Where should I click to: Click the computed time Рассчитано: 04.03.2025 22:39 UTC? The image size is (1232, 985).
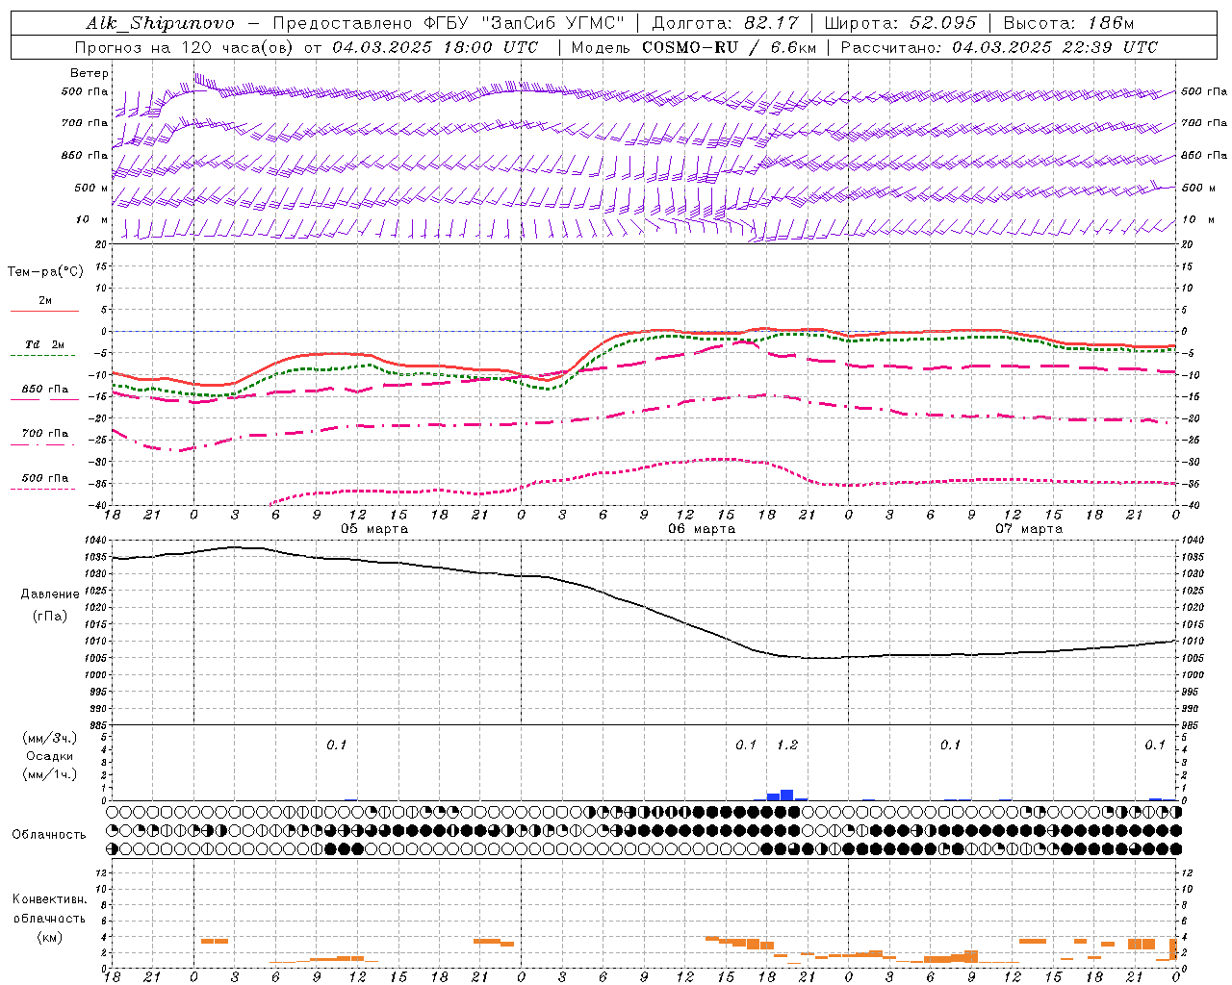(999, 47)
